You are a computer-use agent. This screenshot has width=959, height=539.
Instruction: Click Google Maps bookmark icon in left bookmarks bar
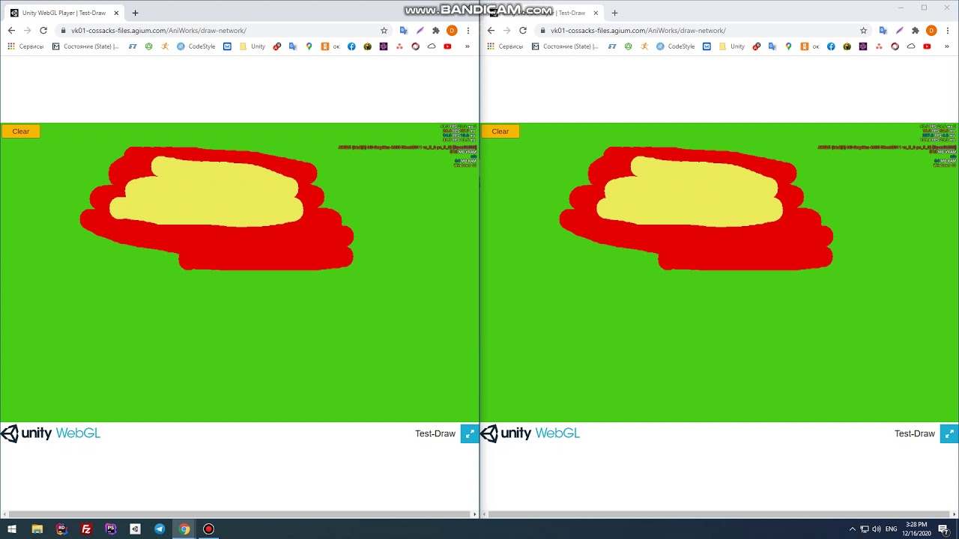click(309, 46)
